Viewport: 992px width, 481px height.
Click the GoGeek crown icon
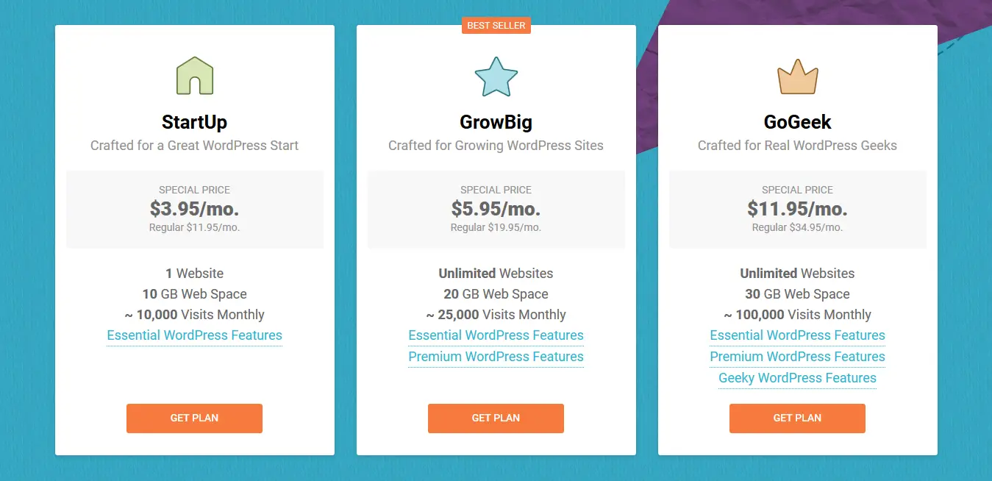click(798, 77)
